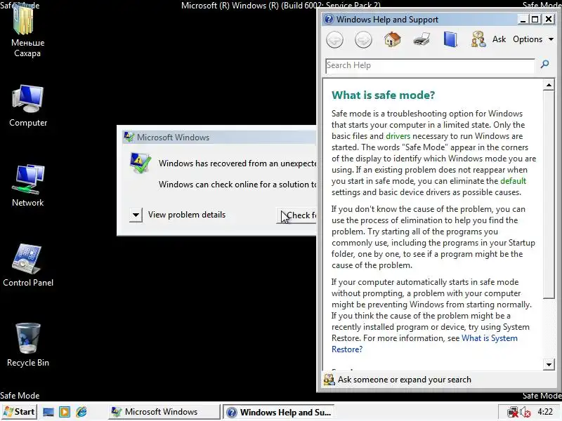Open the 'drivers' glossary link

click(x=398, y=136)
